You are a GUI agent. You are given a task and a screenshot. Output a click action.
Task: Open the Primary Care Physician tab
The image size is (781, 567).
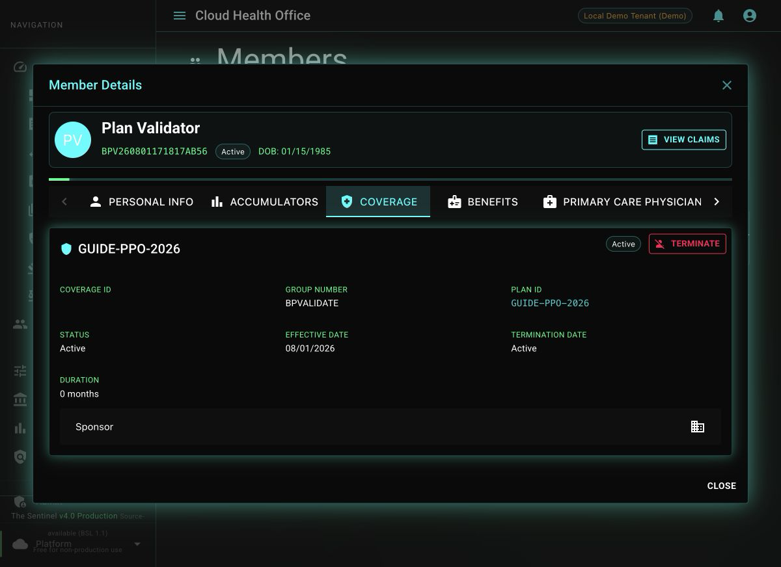tap(622, 202)
